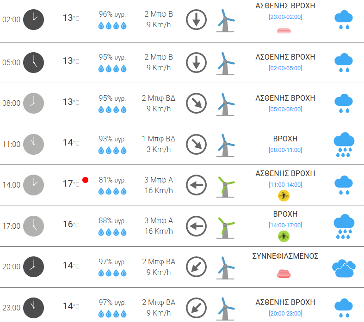Click the yellow mosquito icon at 14:00
This screenshot has width=364, height=322.
click(x=284, y=196)
